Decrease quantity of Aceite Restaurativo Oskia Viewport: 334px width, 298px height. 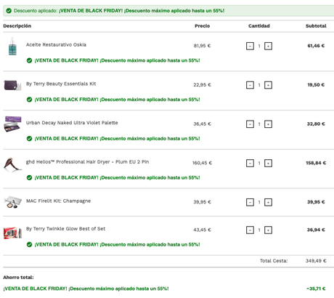pyautogui.click(x=250, y=46)
